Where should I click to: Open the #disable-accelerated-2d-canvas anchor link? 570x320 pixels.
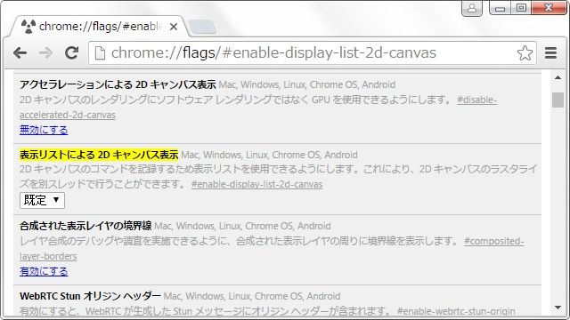[x=477, y=100]
